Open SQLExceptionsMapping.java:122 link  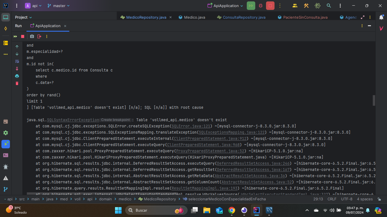232,132
